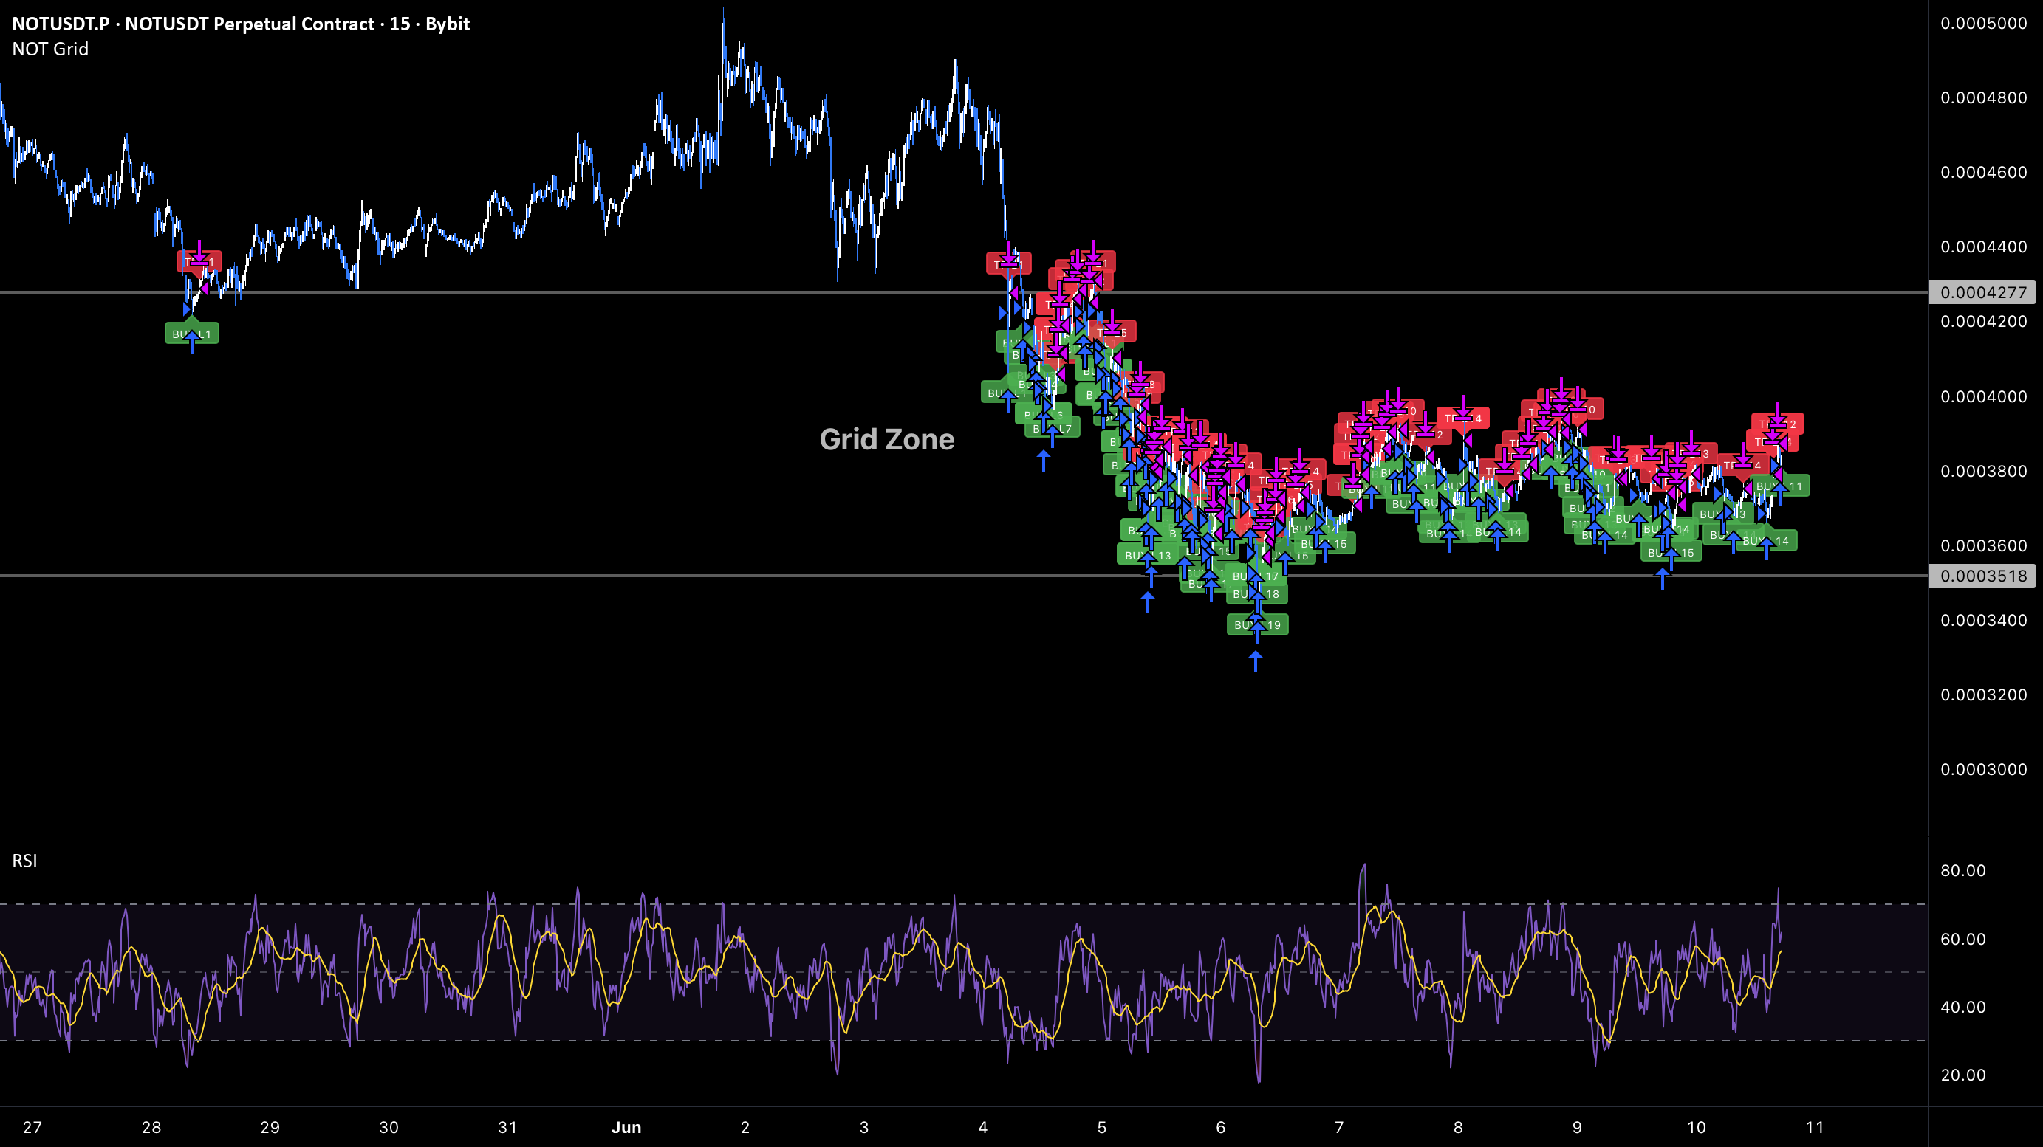Select the 0.0003518 price level label
The image size is (2043, 1147).
[1982, 576]
